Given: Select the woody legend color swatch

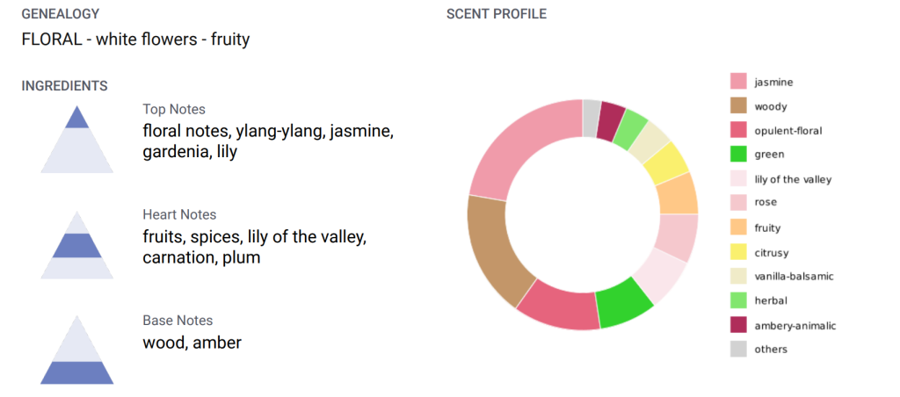Looking at the screenshot, I should click(738, 106).
